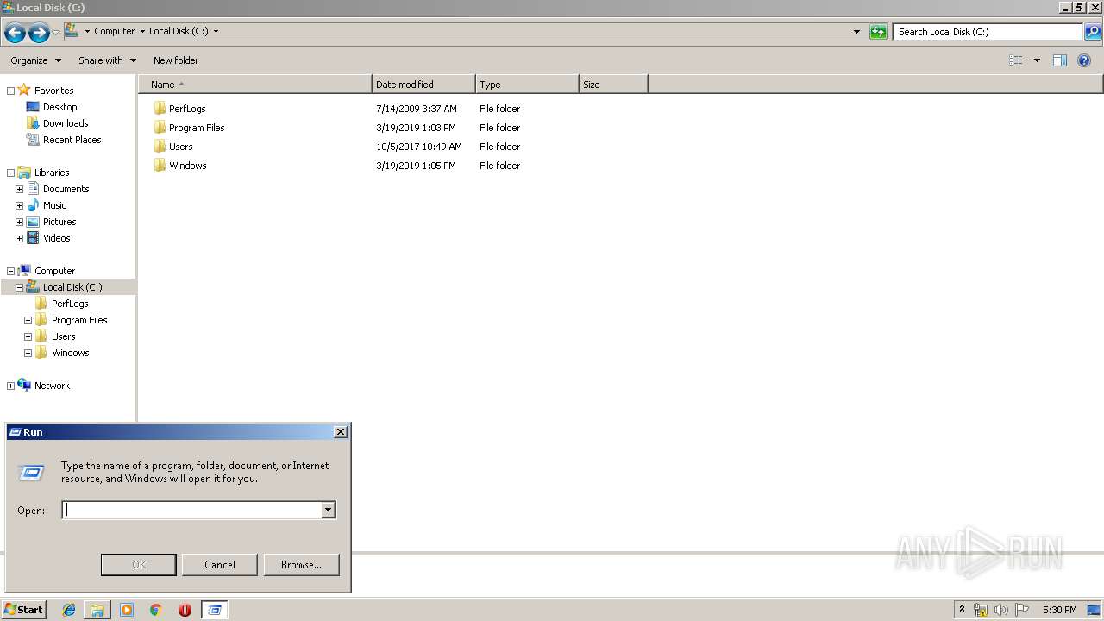This screenshot has height=621, width=1104.
Task: Create a New folder
Action: tap(176, 60)
